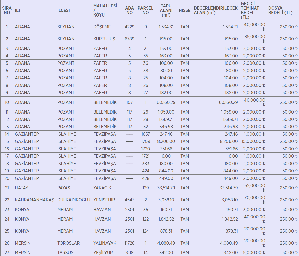Click the PARSEL NO column header

click(x=145, y=10)
